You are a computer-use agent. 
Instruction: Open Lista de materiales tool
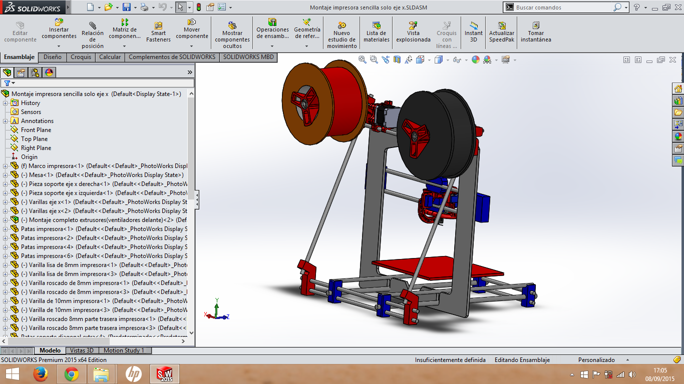coord(377,32)
